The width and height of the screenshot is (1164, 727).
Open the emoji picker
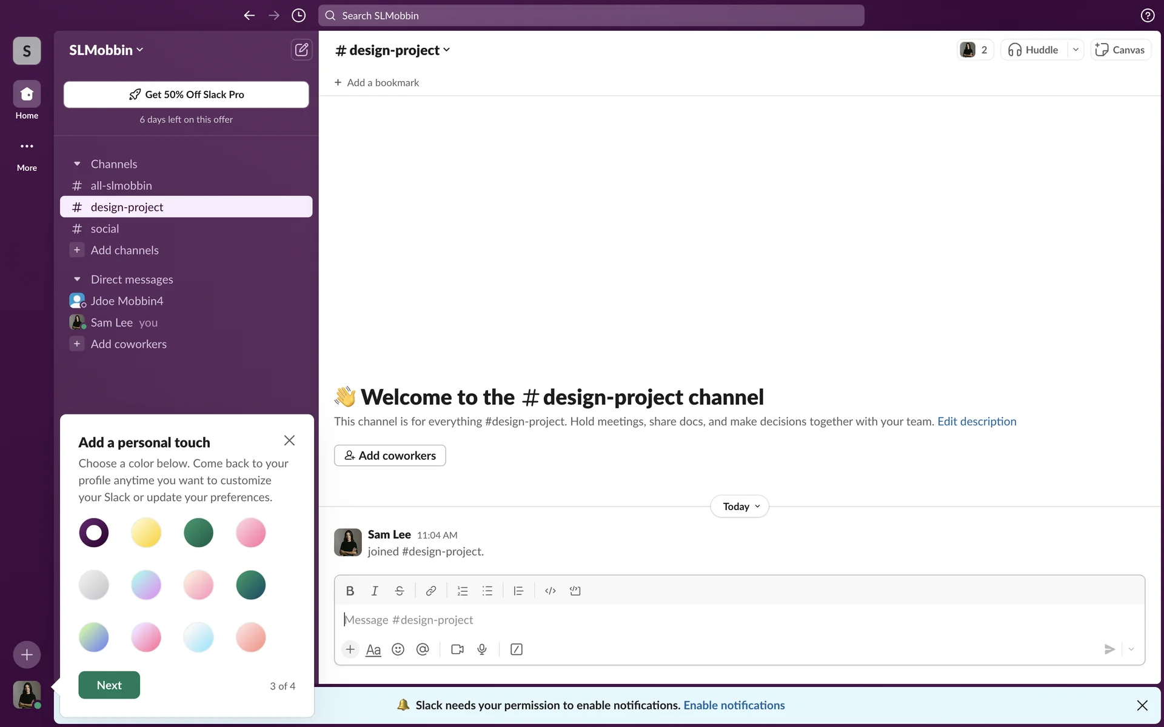(x=398, y=649)
